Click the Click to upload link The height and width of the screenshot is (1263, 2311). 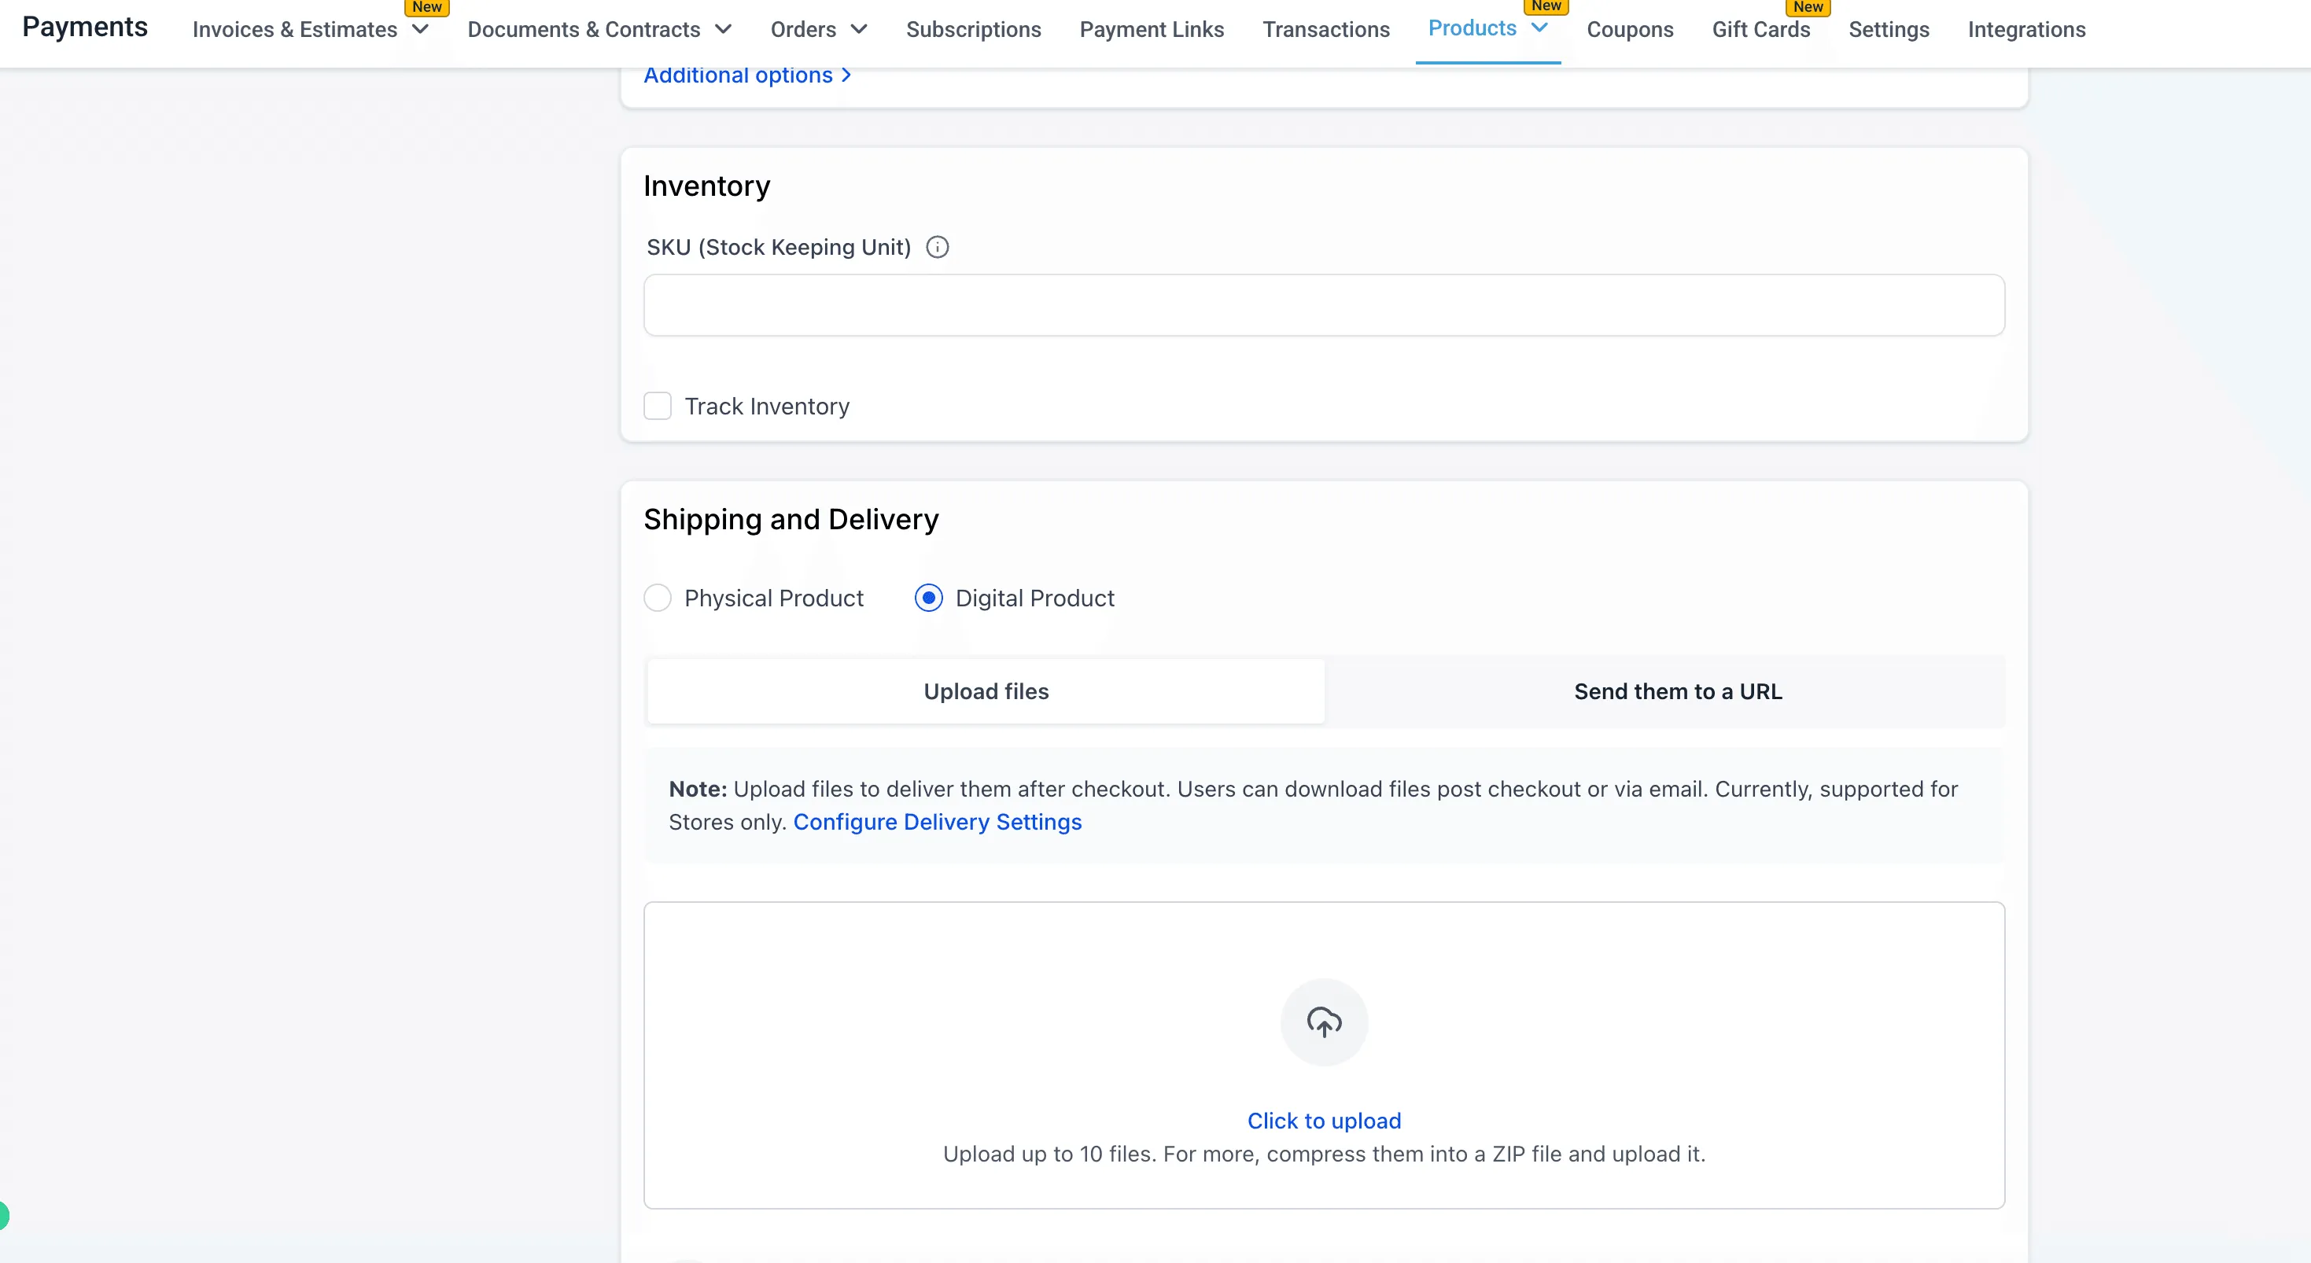1323,1121
